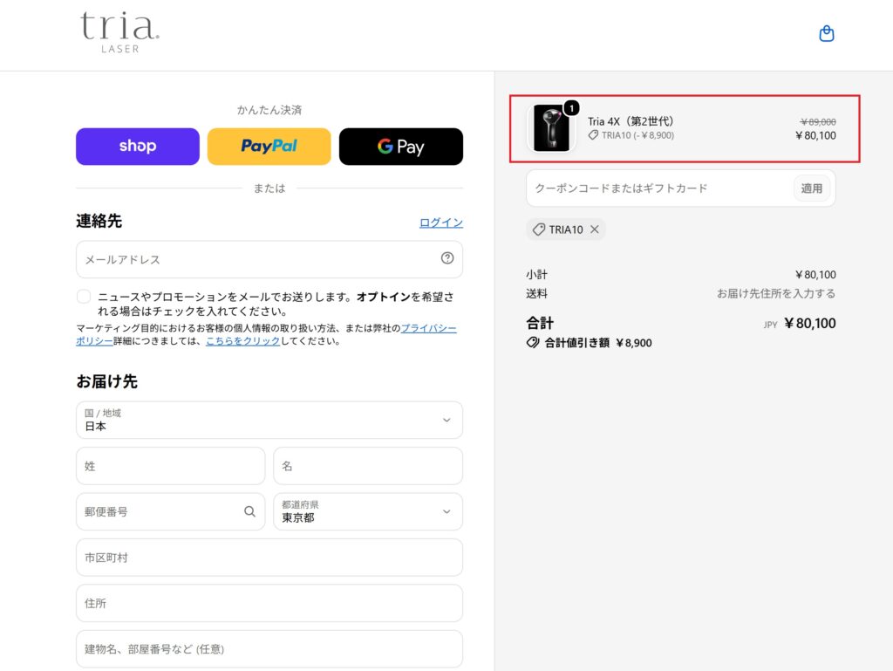Pay with Shop Pay button

(x=138, y=147)
